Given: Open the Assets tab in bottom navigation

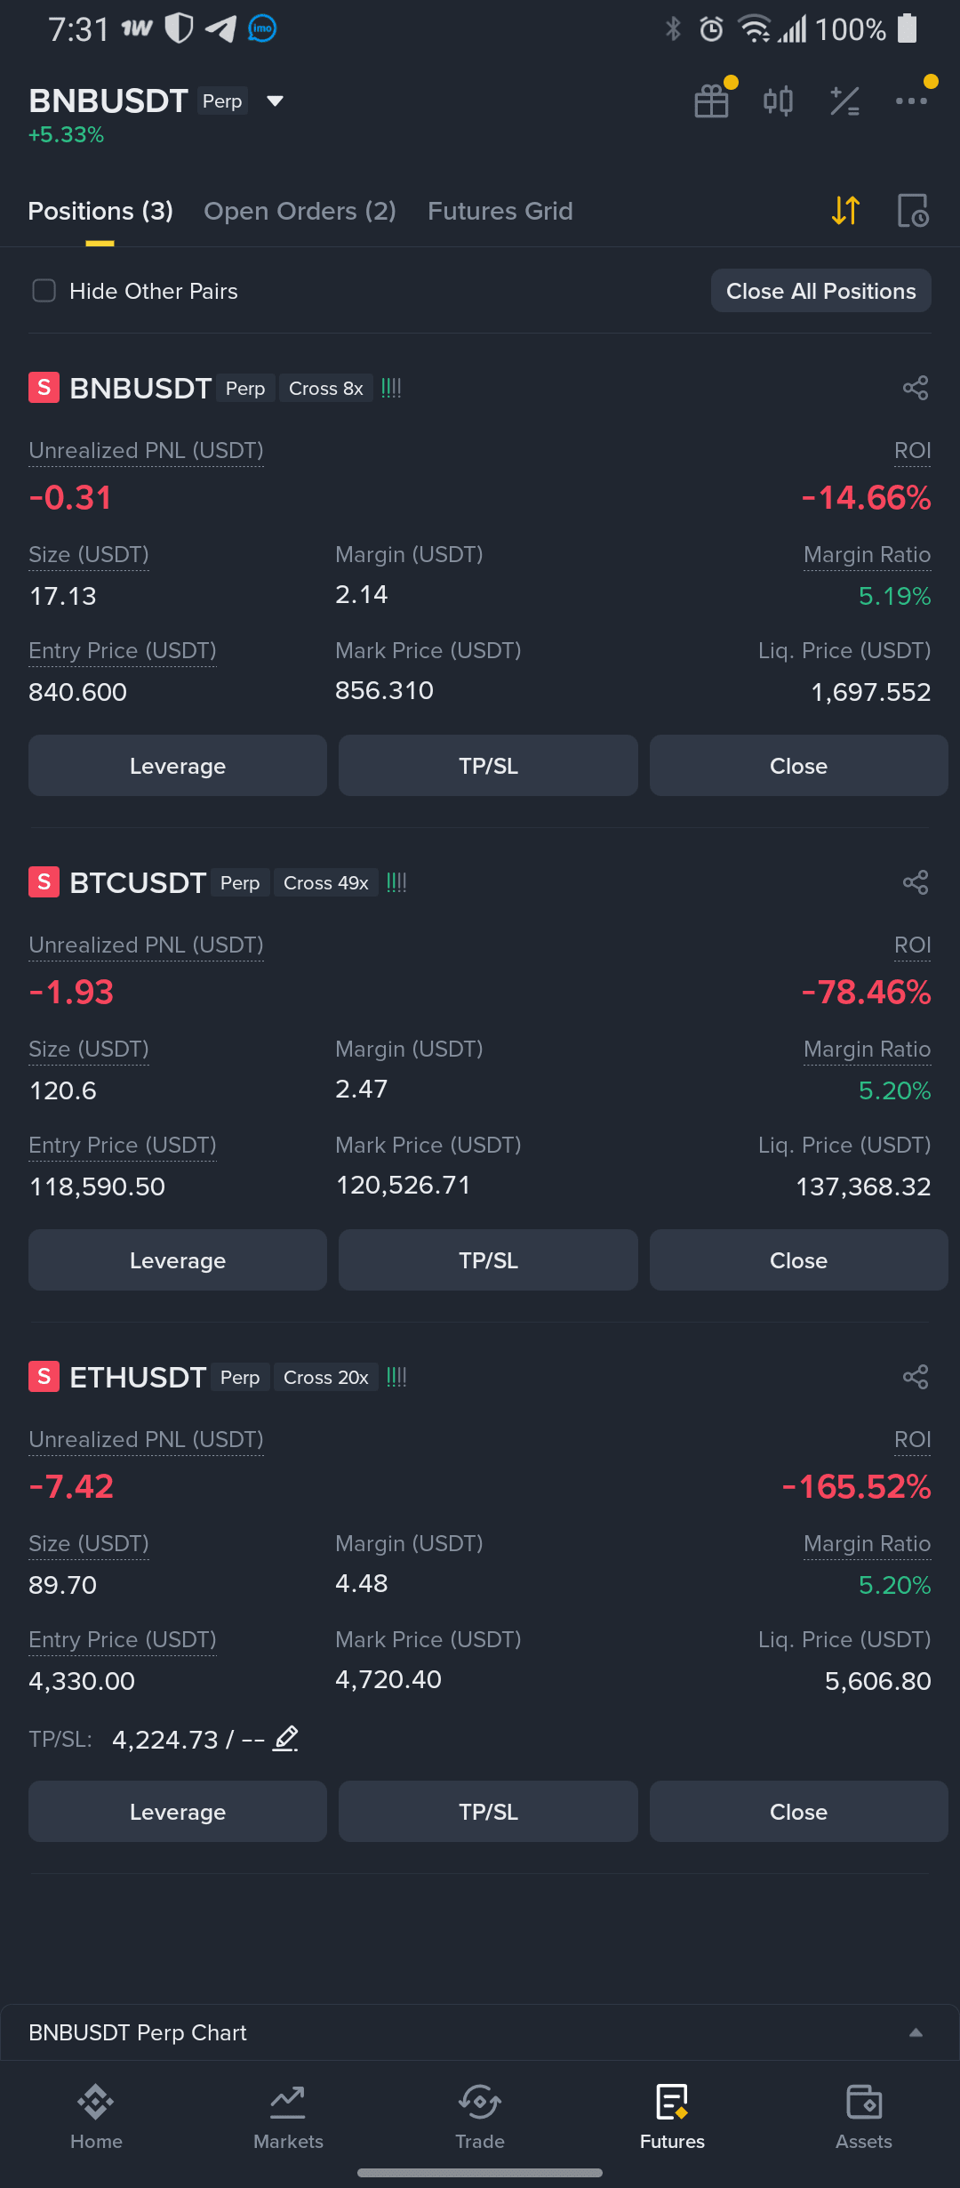Looking at the screenshot, I should (864, 2117).
